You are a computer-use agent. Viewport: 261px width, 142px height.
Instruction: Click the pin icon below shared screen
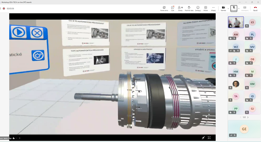coord(203,138)
